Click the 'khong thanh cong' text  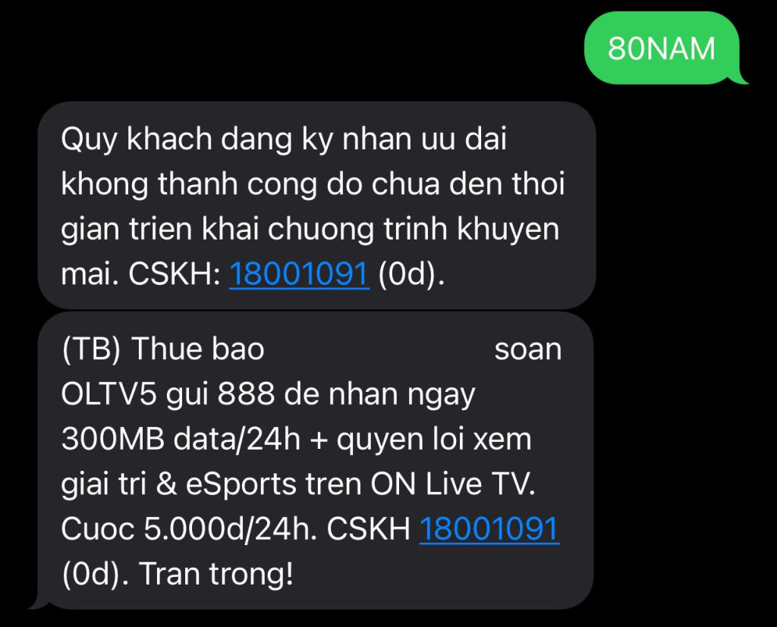189,184
